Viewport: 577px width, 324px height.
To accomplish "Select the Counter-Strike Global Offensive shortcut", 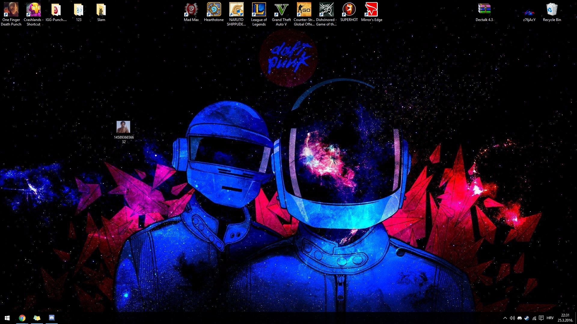I will [304, 14].
